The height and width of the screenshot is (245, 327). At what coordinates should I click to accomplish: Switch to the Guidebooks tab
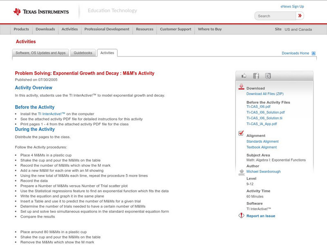(x=83, y=53)
